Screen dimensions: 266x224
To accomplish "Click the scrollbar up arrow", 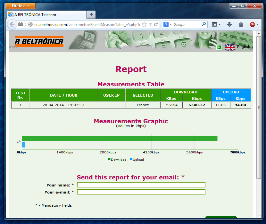I will [x=259, y=33].
